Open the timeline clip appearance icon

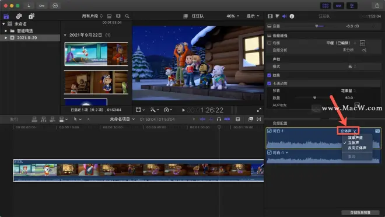pos(237,119)
